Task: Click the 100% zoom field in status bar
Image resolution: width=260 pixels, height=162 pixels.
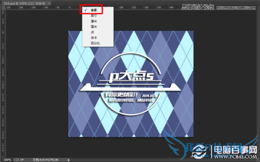Action: point(7,160)
